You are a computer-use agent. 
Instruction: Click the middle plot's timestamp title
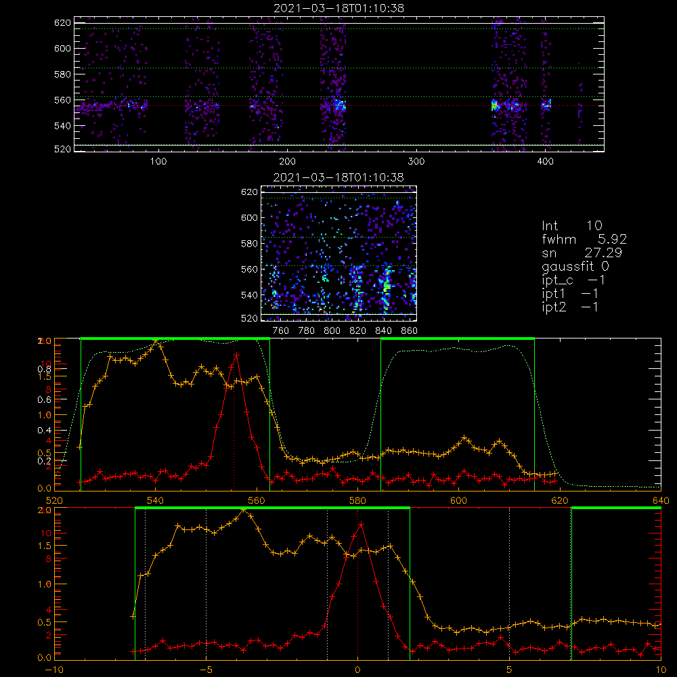[x=339, y=177]
